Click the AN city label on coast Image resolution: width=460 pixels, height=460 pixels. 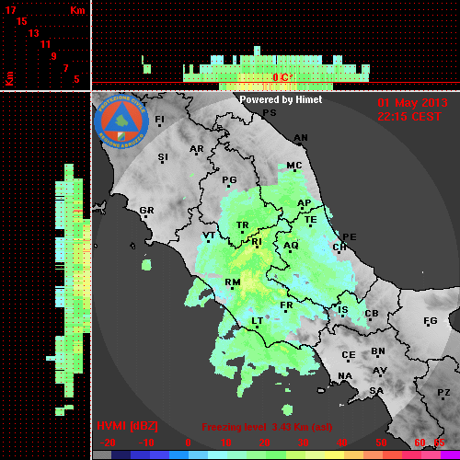301,138
